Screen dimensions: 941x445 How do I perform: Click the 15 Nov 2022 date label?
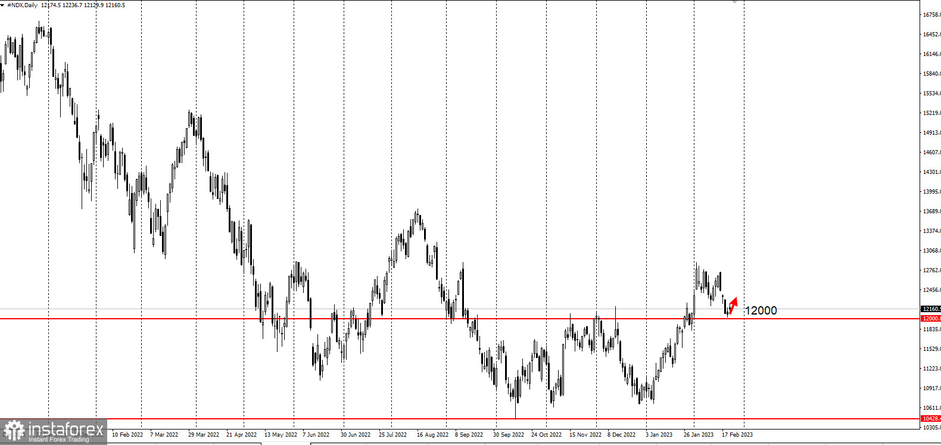coord(585,435)
